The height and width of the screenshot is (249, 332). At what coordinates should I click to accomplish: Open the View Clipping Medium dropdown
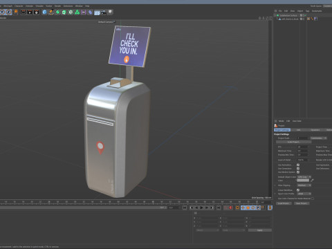304,185
